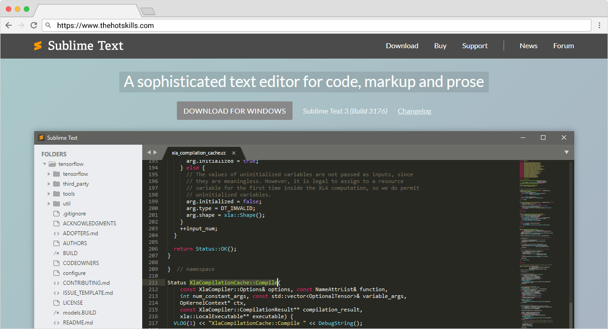Screen dimensions: 608x329
Task: Click the util folder icon
Action: point(56,204)
